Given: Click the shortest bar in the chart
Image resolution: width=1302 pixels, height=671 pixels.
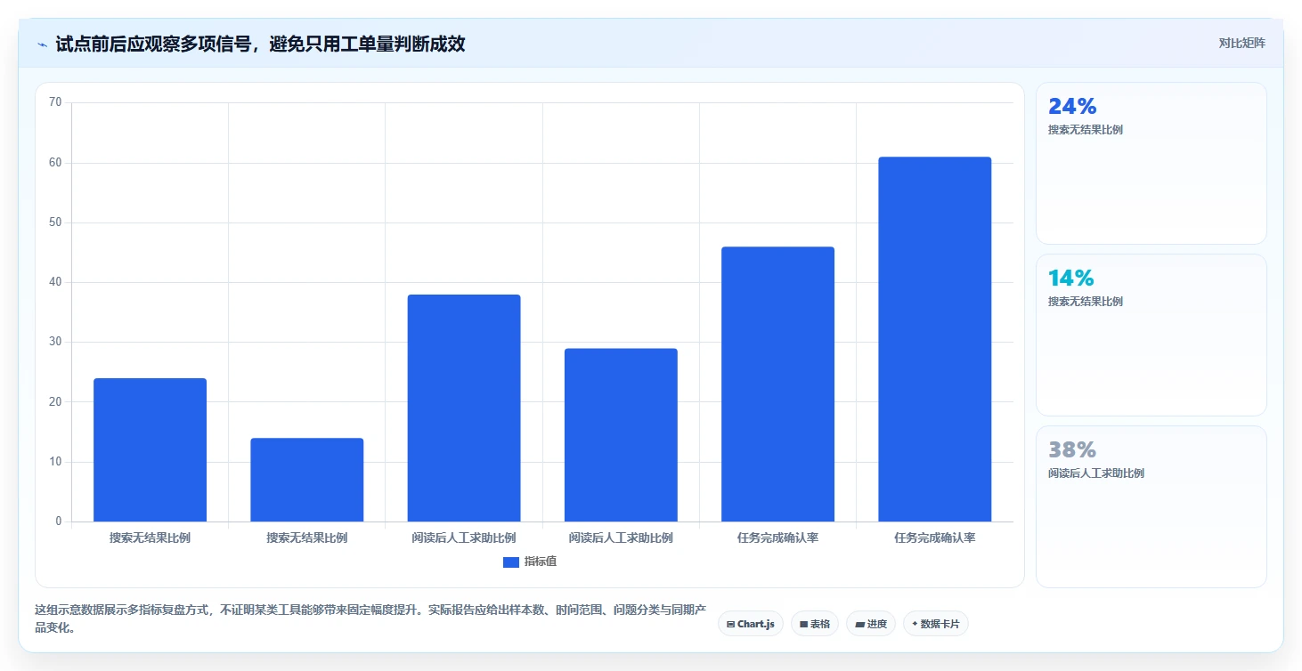Looking at the screenshot, I should (x=306, y=480).
